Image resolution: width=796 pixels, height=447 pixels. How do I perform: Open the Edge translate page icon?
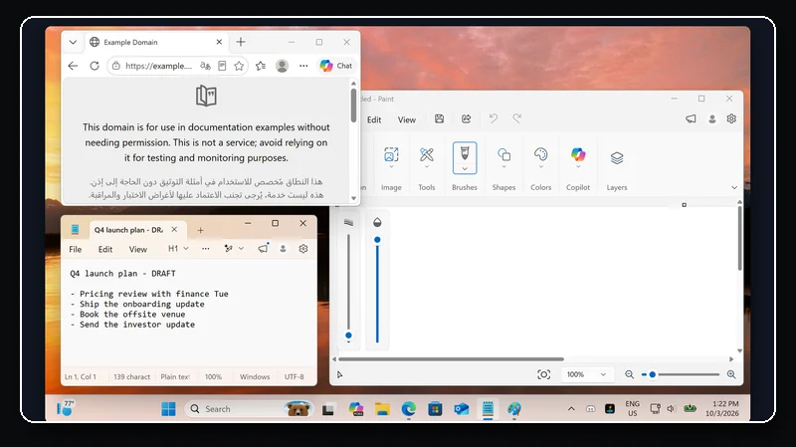(205, 66)
